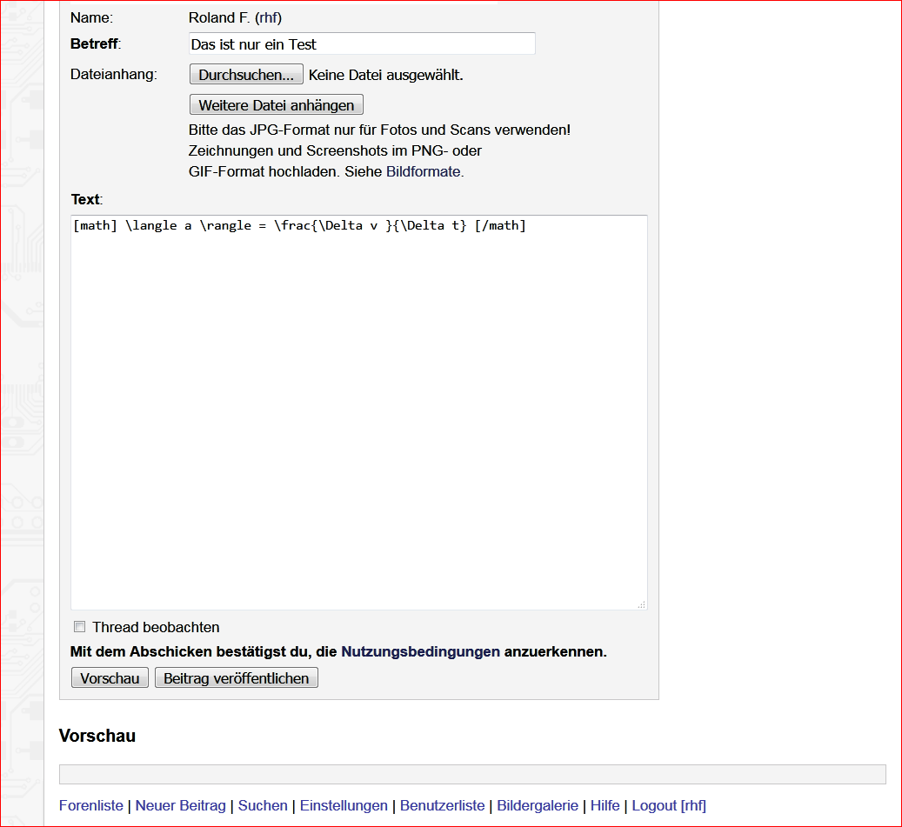This screenshot has width=902, height=827.
Task: Open the Nutzungsbedingungen link
Action: click(420, 651)
